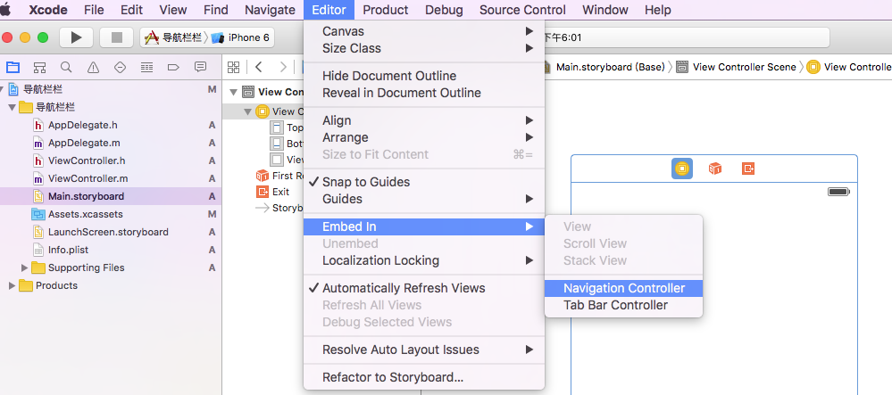This screenshot has width=892, height=395.
Task: Expand the Supporting Files folder
Action: tap(24, 267)
